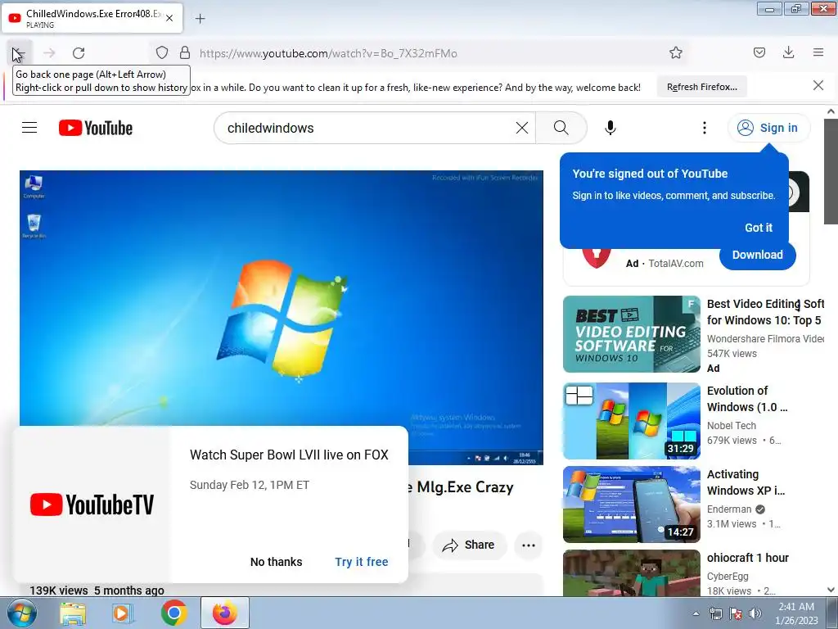The image size is (838, 629).
Task: Open Firefox application menu
Action: pos(818,53)
